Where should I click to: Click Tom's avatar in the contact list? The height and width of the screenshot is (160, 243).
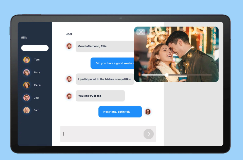pos(26,60)
